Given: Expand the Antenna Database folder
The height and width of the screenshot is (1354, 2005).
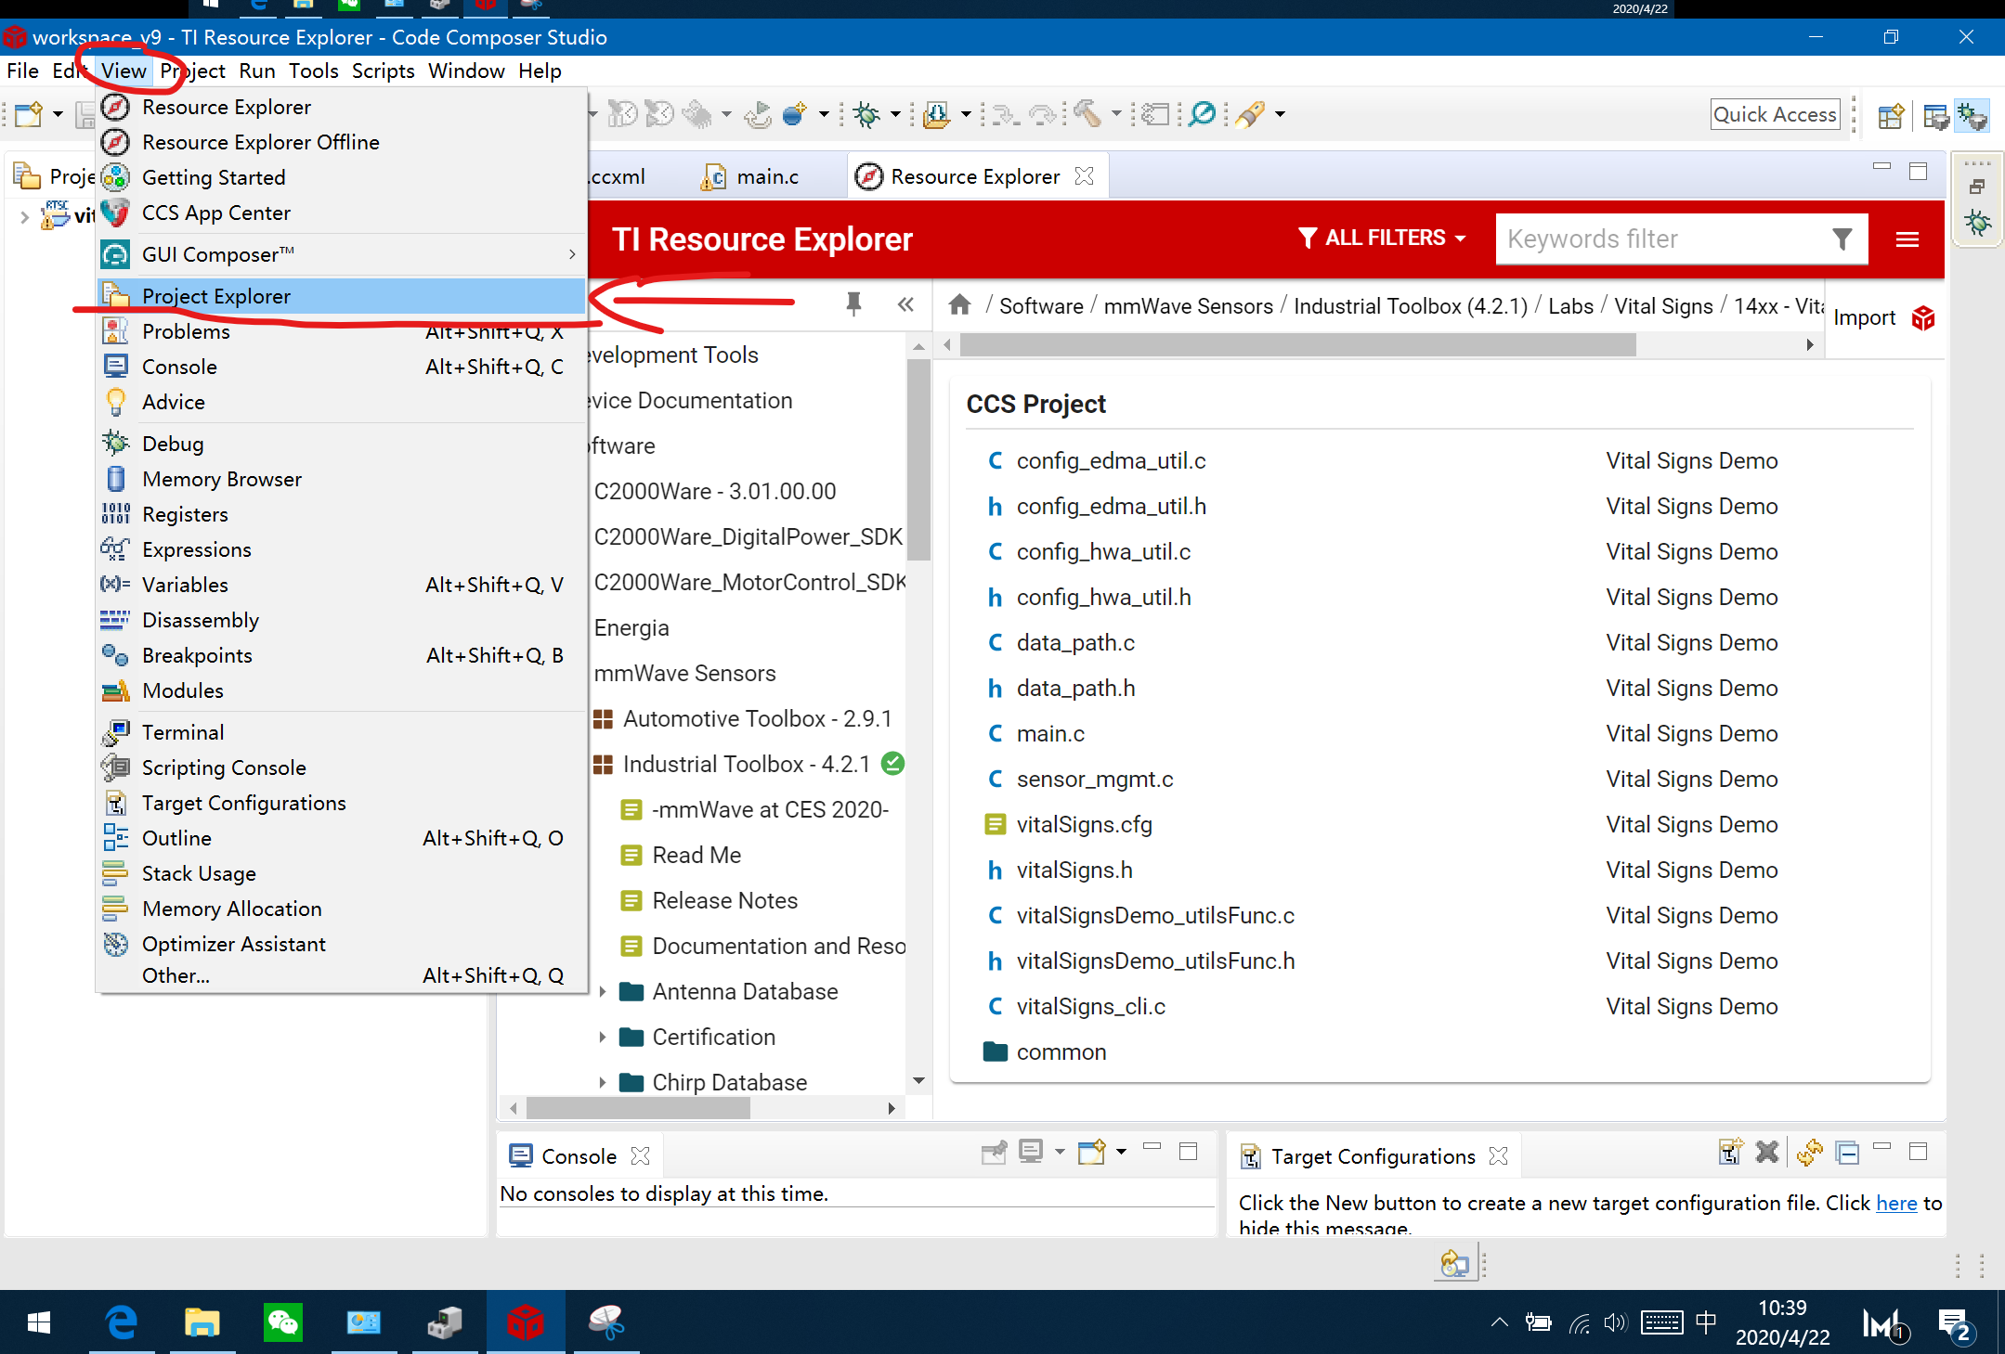Looking at the screenshot, I should pyautogui.click(x=602, y=991).
